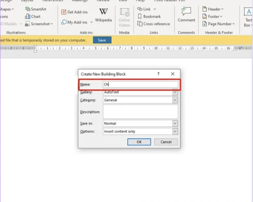Click the Cancel button
The image size is (253, 202).
(x=166, y=142)
